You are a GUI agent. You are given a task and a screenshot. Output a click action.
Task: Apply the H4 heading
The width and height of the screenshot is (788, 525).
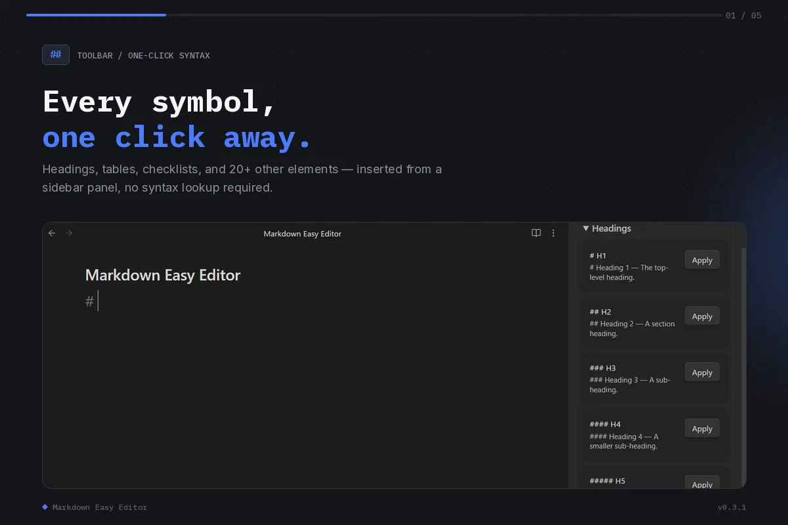pos(702,429)
